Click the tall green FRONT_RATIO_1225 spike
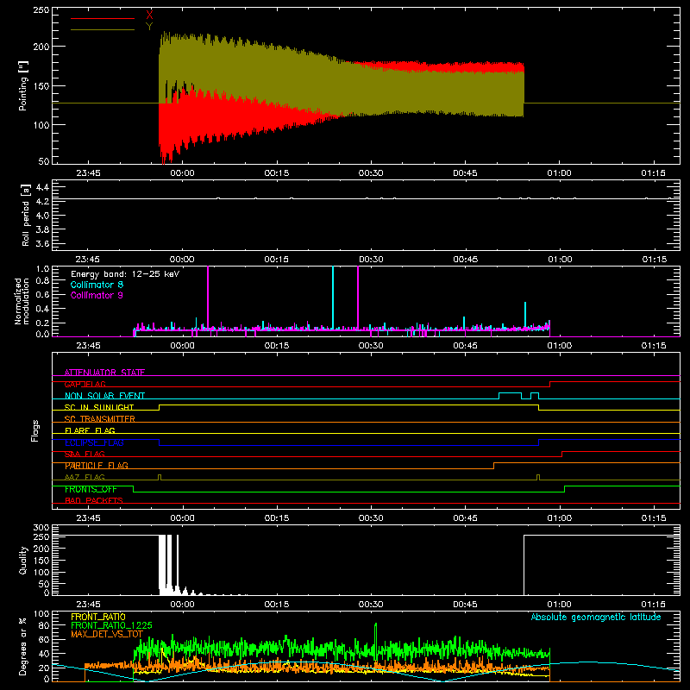 pos(376,636)
